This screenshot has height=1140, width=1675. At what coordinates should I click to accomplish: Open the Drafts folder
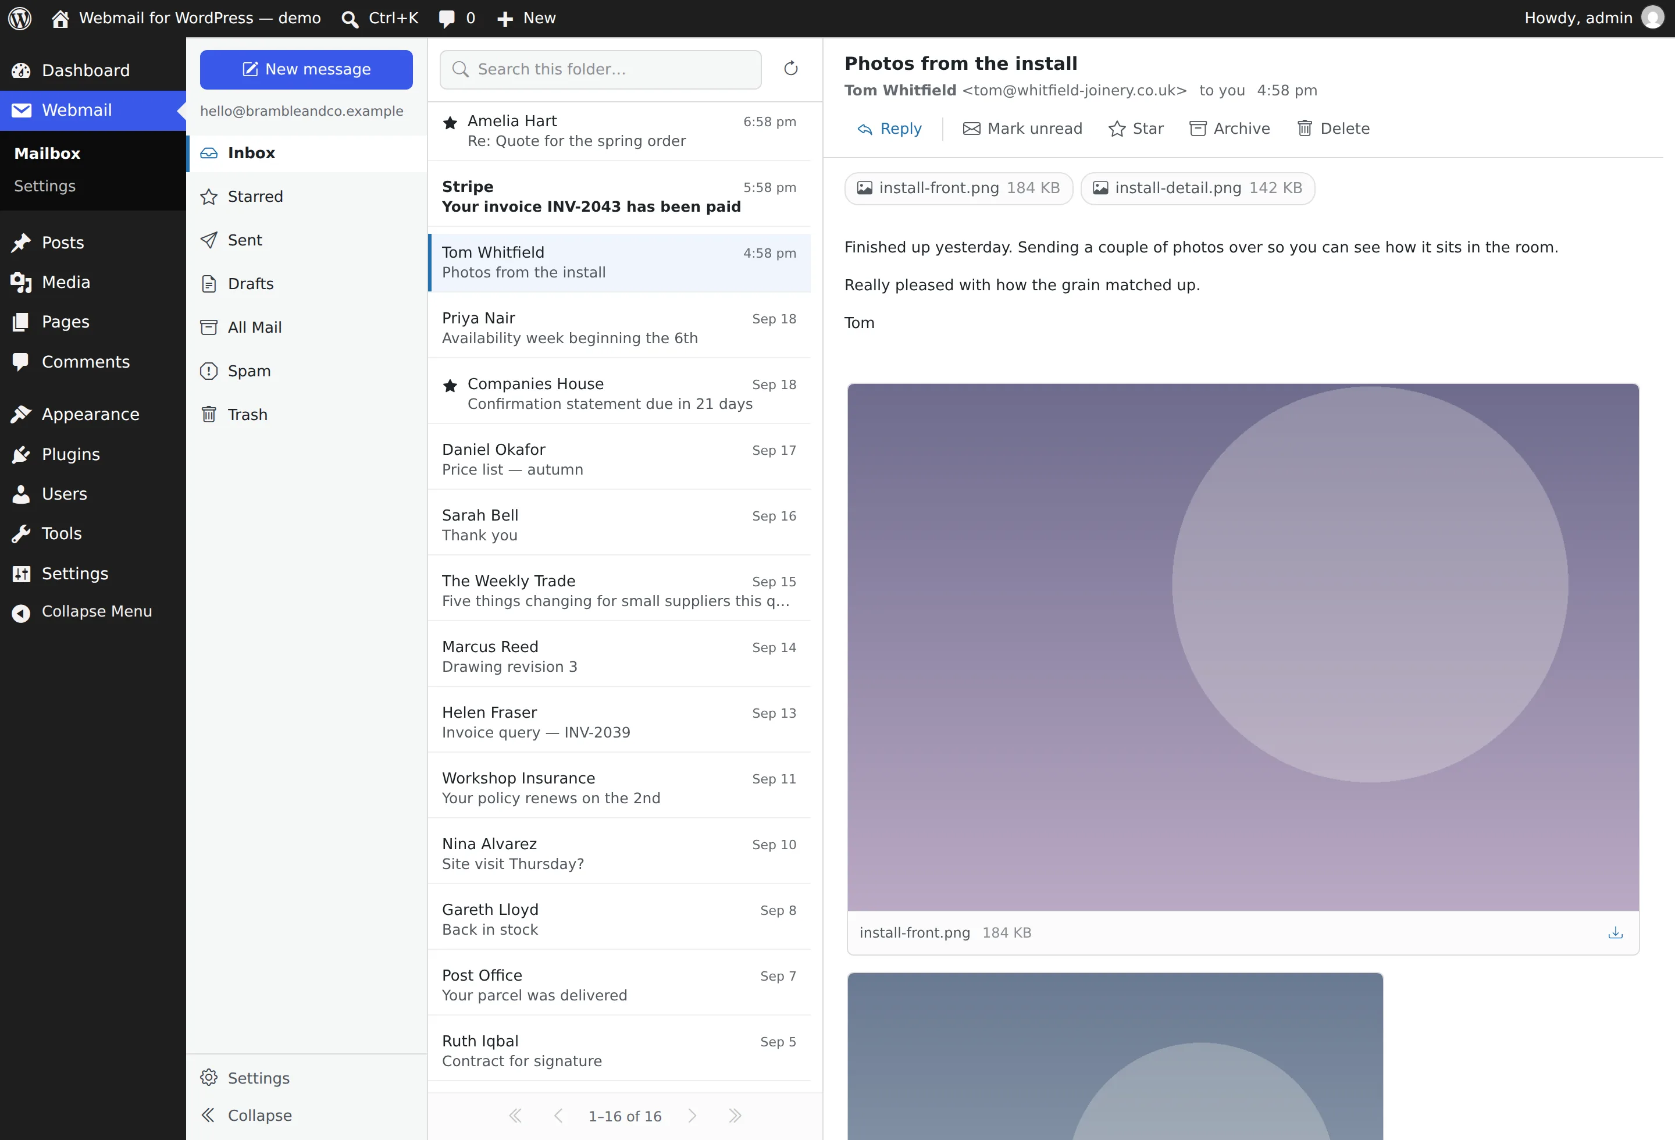tap(307, 284)
